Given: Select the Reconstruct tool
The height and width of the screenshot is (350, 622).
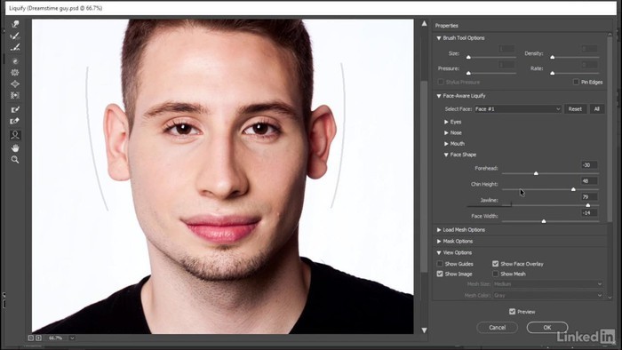Looking at the screenshot, I should pos(15,36).
